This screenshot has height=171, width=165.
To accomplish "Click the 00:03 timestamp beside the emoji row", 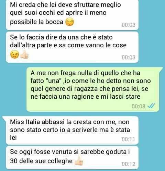I will (x=129, y=57).
